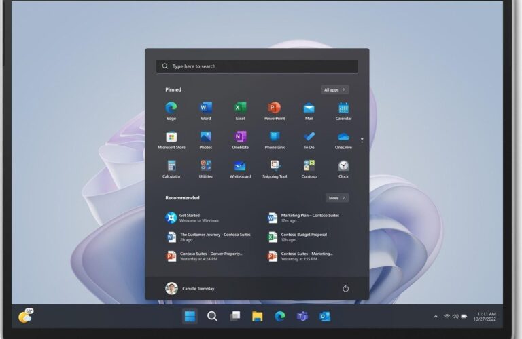Open The Customer Journey - Contoso Suites
The image size is (522, 339).
210,237
